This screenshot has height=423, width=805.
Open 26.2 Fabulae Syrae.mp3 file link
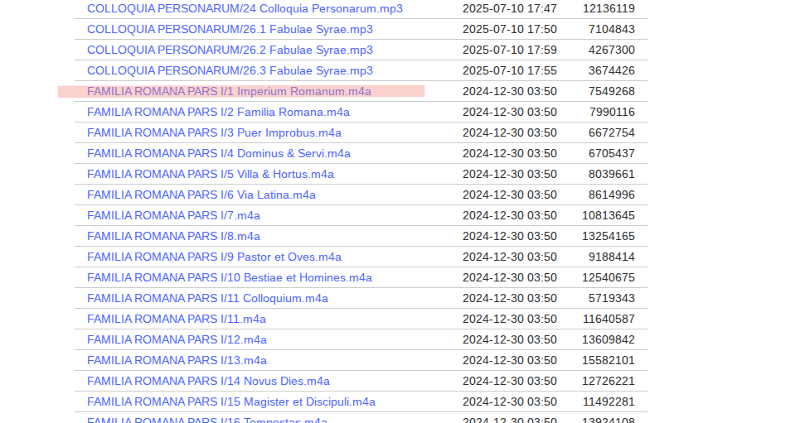click(x=230, y=50)
